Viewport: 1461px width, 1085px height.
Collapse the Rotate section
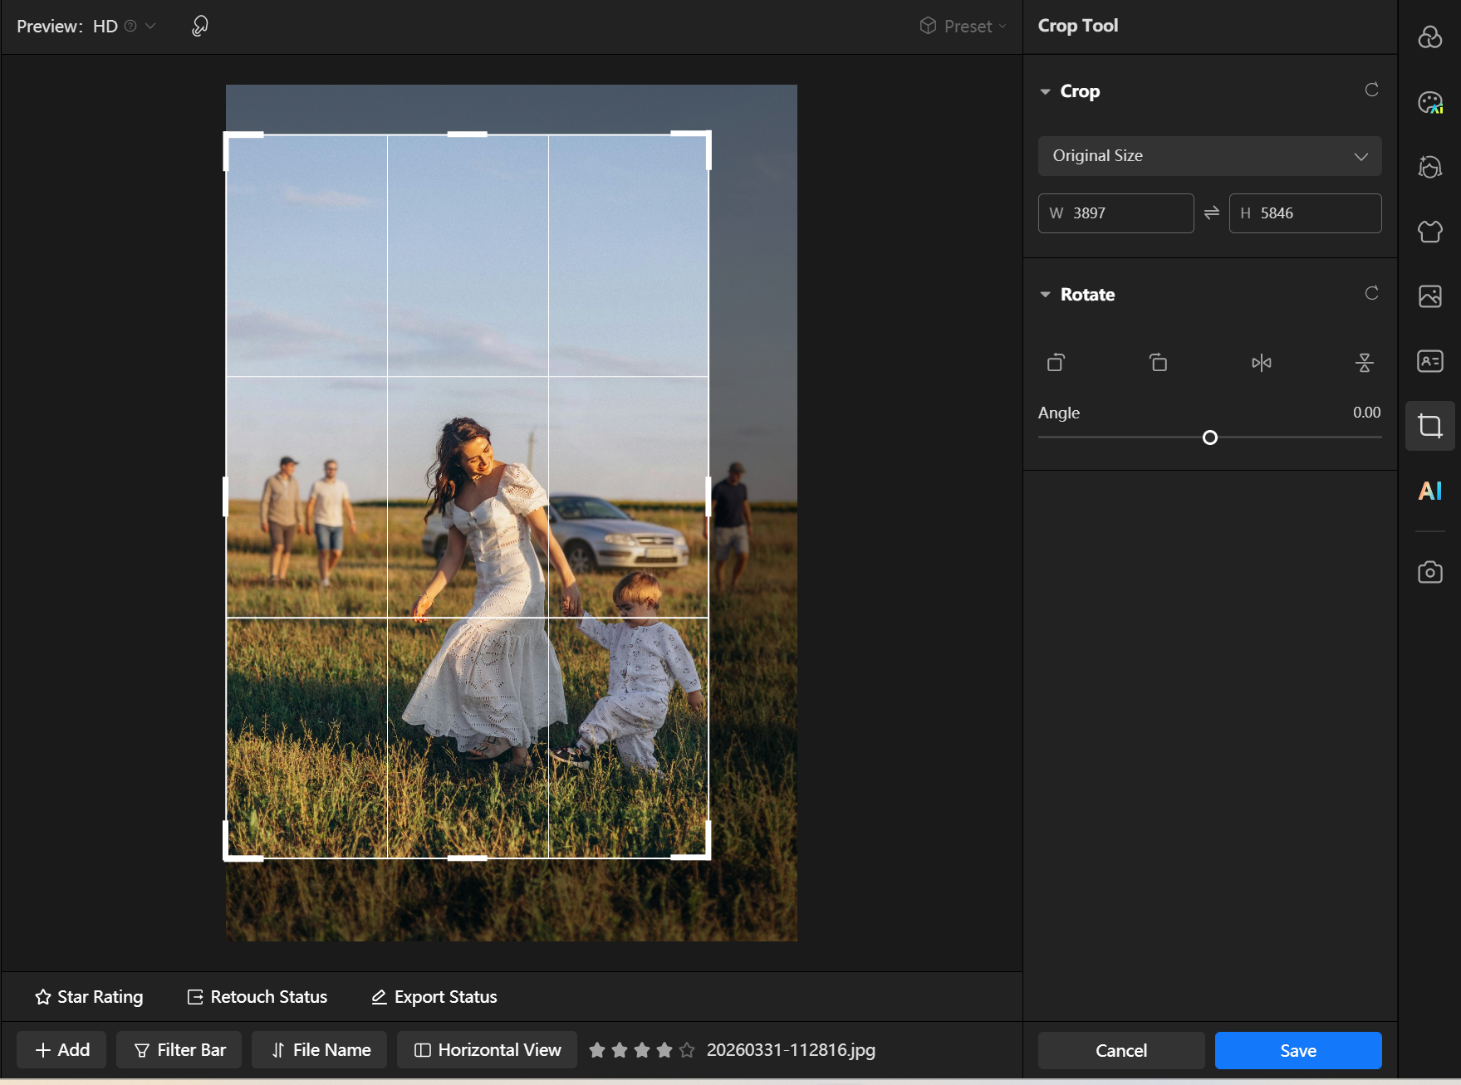[1045, 295]
